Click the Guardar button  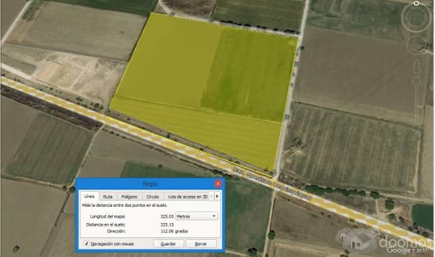pos(169,243)
